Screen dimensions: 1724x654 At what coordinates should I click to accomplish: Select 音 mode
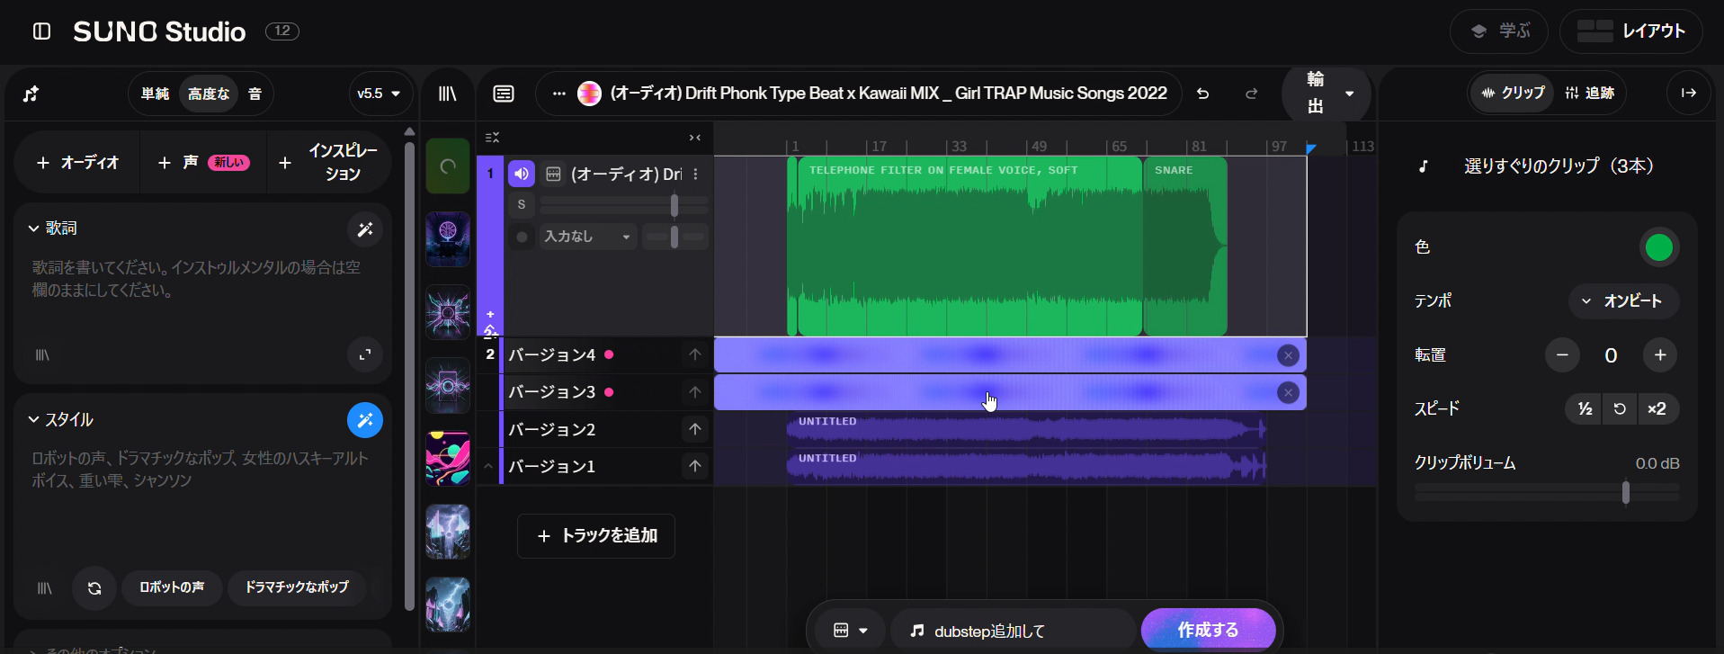(x=255, y=94)
